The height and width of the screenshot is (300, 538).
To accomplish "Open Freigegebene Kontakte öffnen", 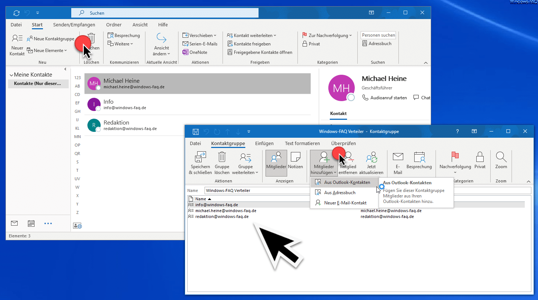I will click(x=260, y=52).
